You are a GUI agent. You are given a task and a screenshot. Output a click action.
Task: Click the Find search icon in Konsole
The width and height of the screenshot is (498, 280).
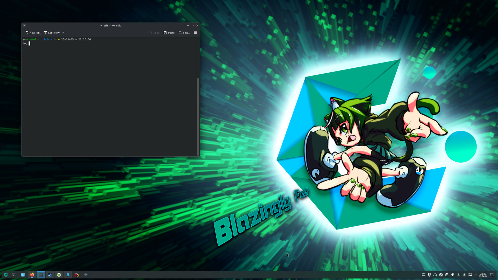(x=180, y=33)
